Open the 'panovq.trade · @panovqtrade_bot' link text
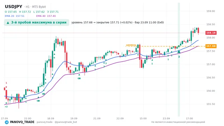 (57, 122)
